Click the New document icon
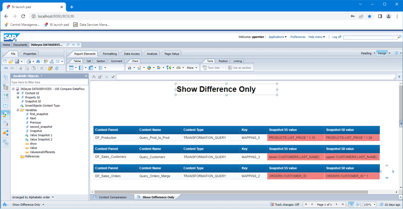Image resolution: width=403 pixels, height=209 pixels. 5,62
